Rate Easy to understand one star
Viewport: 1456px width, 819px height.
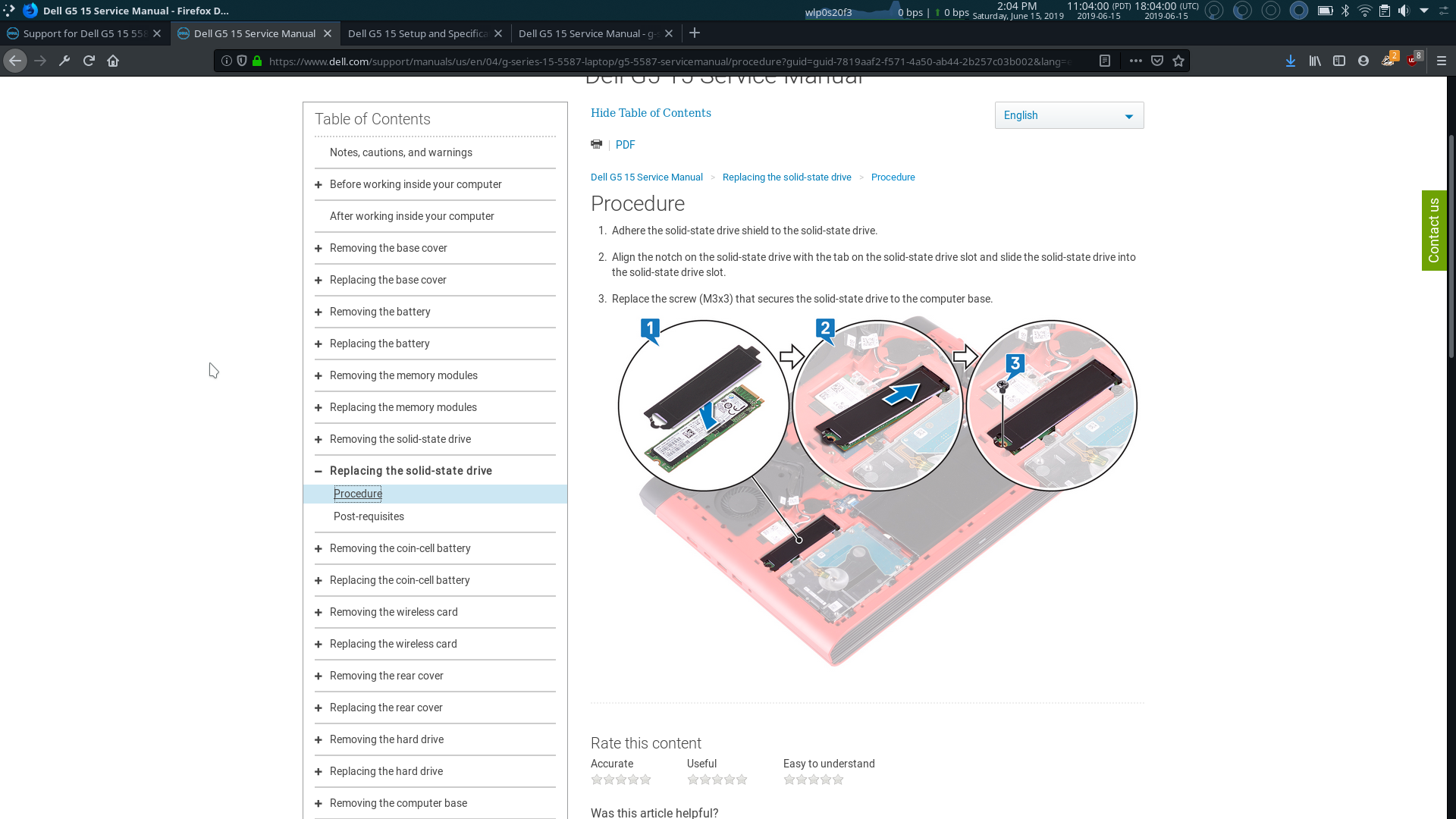pos(789,780)
